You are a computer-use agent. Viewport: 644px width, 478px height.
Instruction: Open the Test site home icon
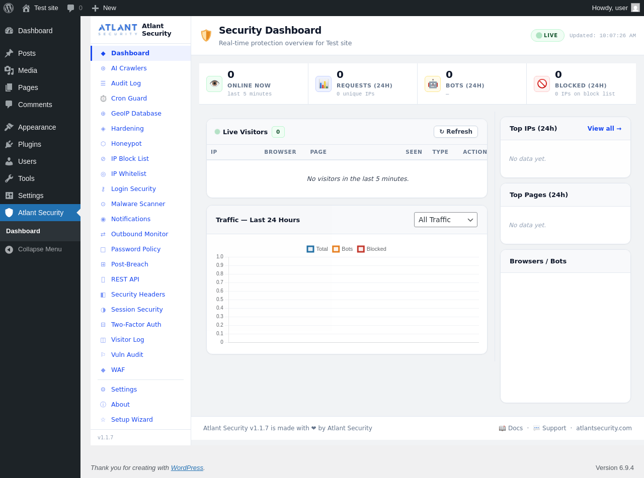tap(26, 8)
